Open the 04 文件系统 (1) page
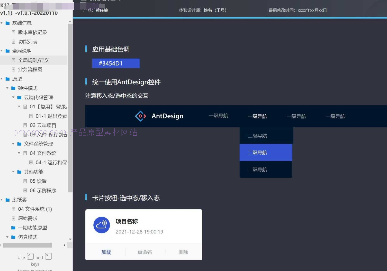Screen dimensions: 387x271 (35, 209)
